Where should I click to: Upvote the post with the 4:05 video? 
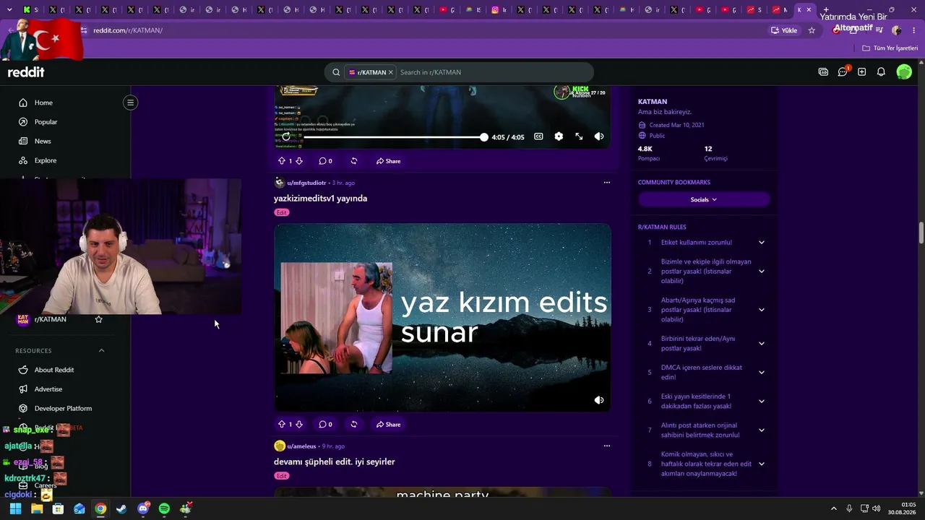point(282,161)
